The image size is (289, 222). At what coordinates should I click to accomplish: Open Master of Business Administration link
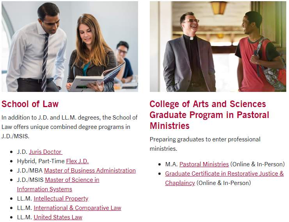90,171
